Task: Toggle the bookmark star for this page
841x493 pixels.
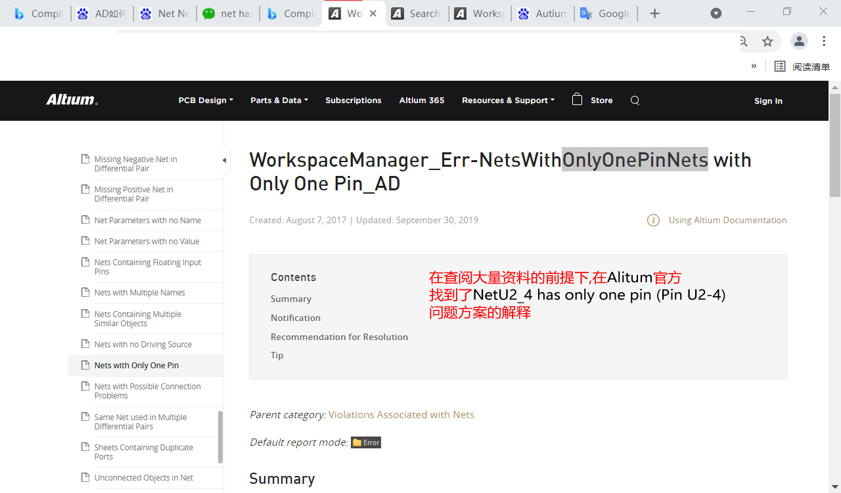Action: tap(769, 41)
